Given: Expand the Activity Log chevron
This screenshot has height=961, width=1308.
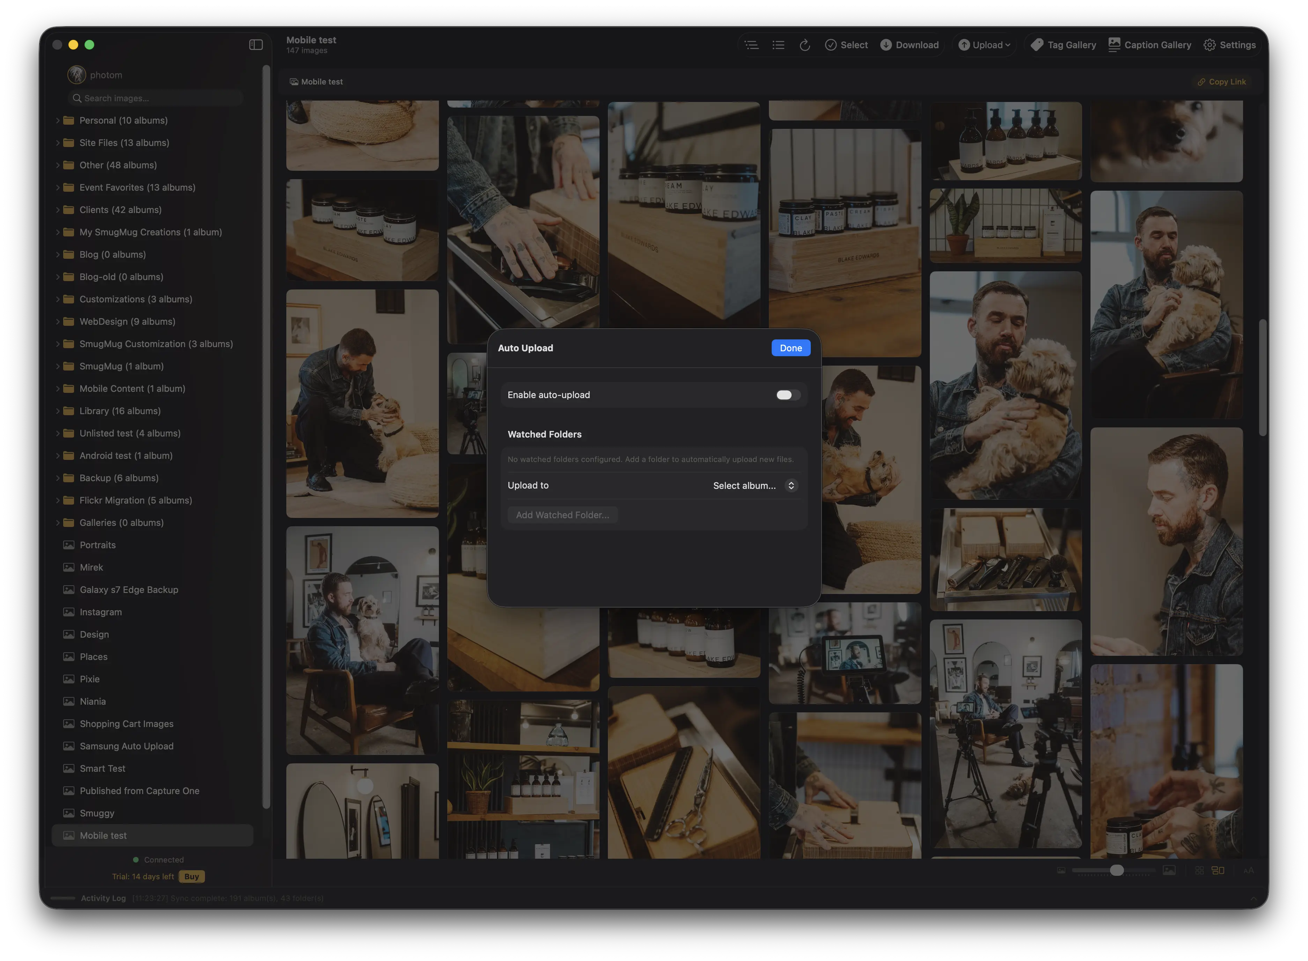Looking at the screenshot, I should coord(1253,898).
